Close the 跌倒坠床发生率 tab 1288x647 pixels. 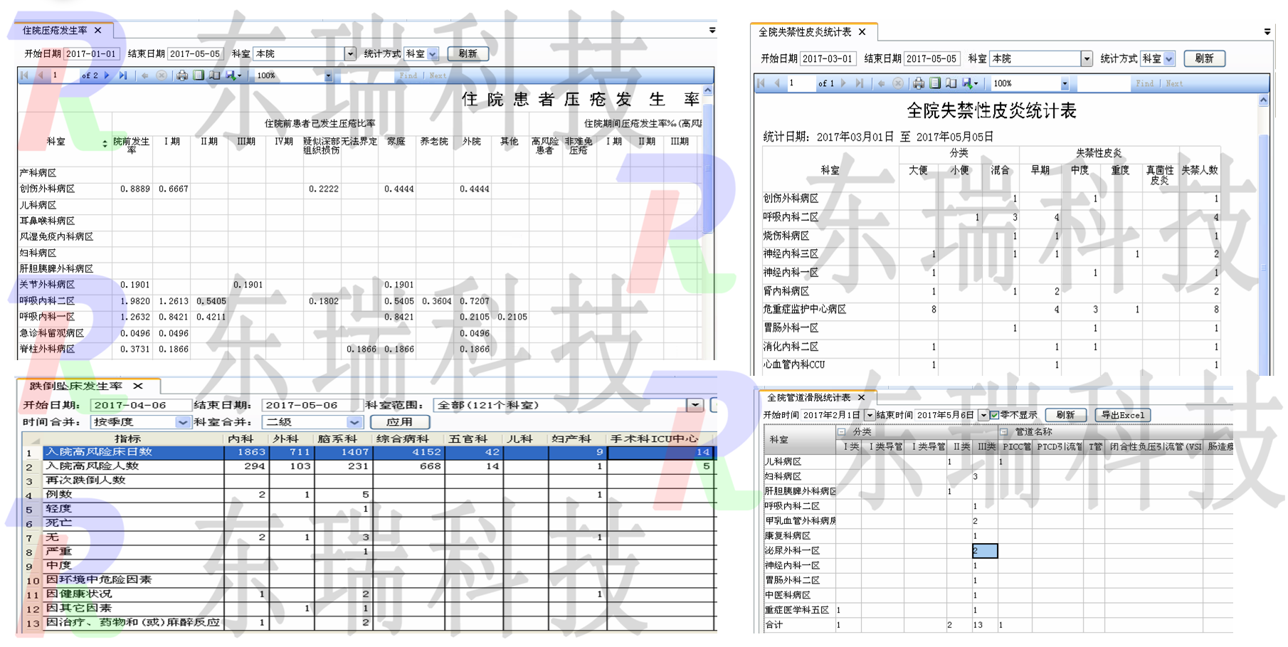click(138, 386)
